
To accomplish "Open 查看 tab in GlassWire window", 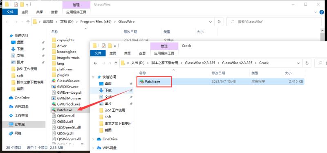I will click(x=54, y=12).
